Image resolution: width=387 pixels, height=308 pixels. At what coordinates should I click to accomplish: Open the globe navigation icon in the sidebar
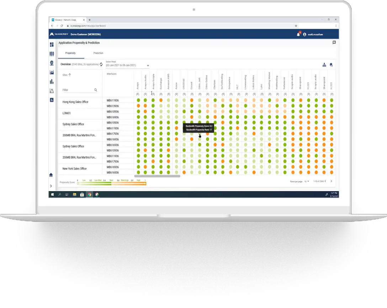(x=52, y=63)
